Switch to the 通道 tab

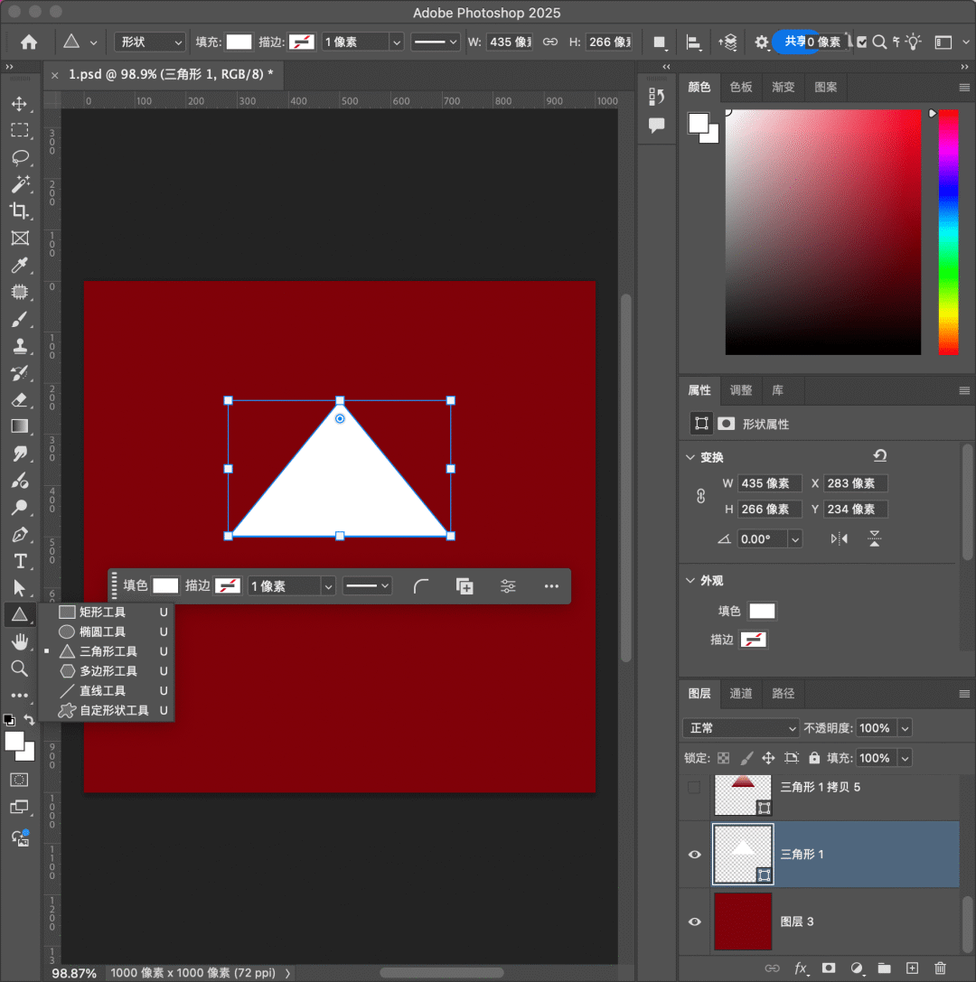(x=741, y=694)
